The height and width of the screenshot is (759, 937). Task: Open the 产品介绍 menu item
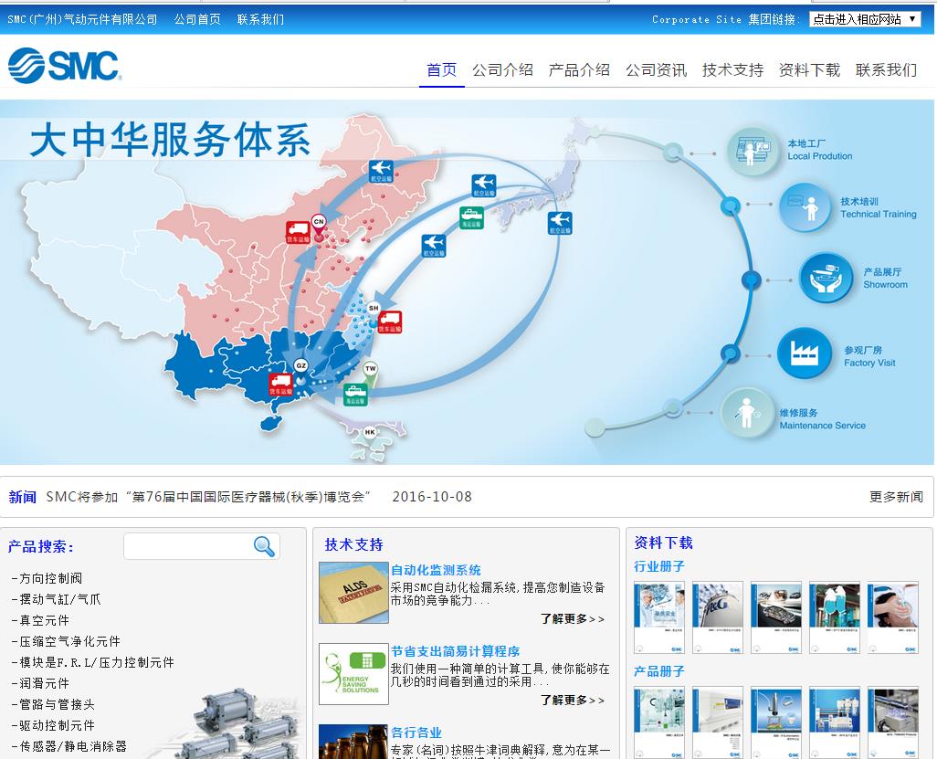tap(579, 70)
